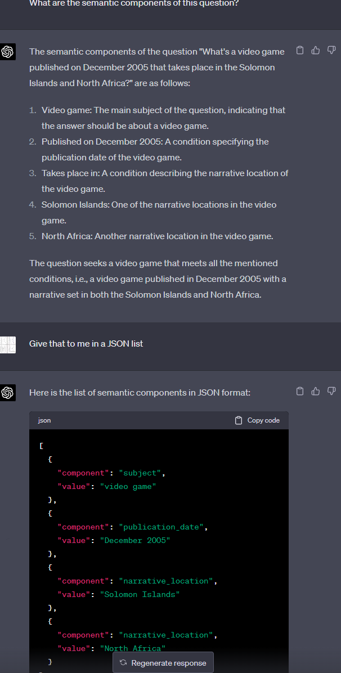Thumbs down the first semantic components response

pos(331,51)
